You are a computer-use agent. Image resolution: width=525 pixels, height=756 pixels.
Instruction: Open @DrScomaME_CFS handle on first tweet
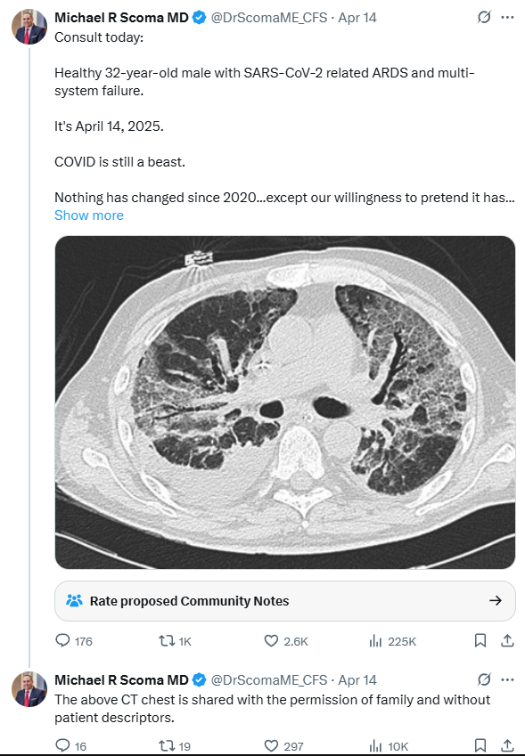click(269, 17)
